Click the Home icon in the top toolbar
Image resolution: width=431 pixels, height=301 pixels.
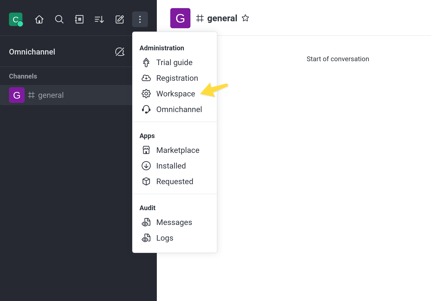39,19
